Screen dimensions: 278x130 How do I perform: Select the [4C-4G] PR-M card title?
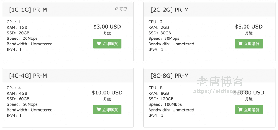coord(28,76)
